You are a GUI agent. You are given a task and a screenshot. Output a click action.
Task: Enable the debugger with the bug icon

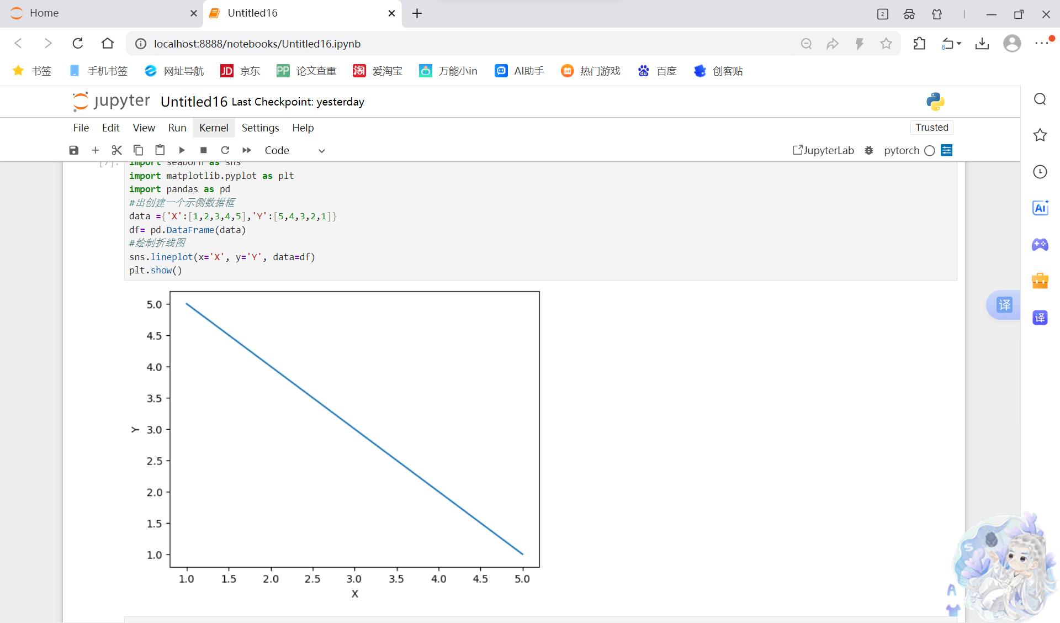(868, 150)
